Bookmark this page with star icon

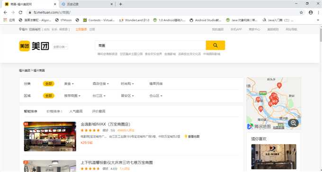301,12
